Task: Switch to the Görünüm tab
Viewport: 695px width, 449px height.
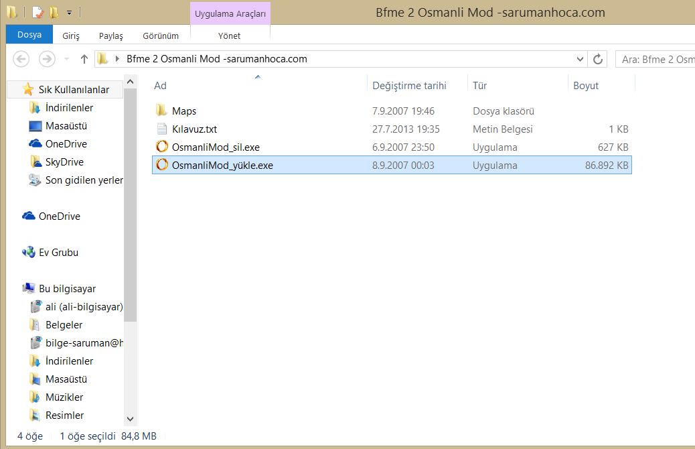Action: coord(161,36)
